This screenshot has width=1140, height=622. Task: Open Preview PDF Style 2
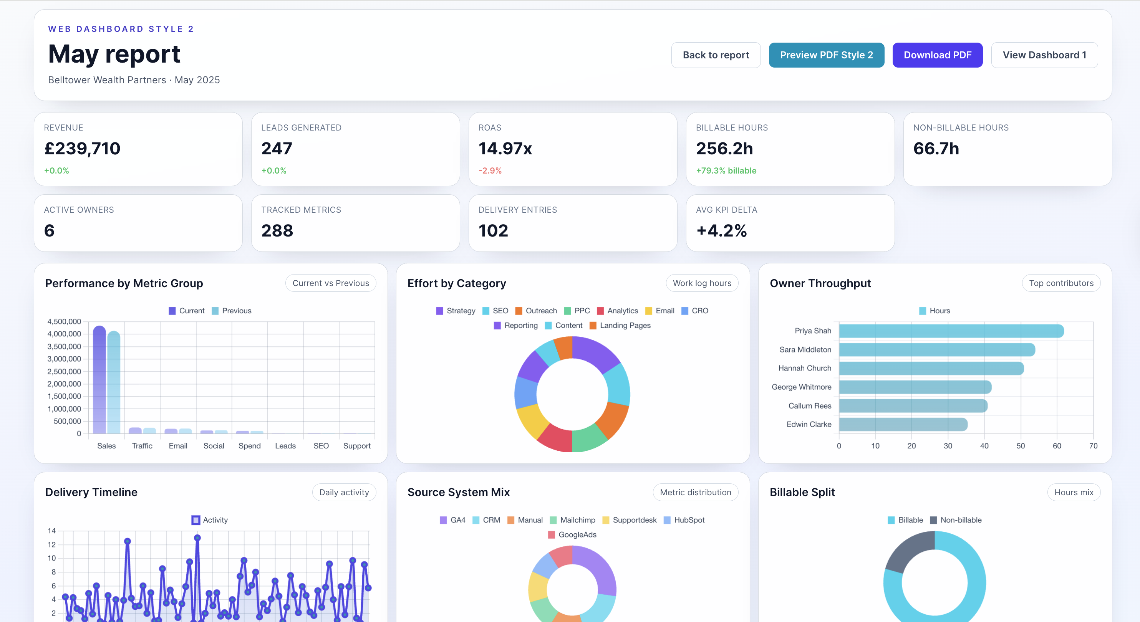click(826, 55)
